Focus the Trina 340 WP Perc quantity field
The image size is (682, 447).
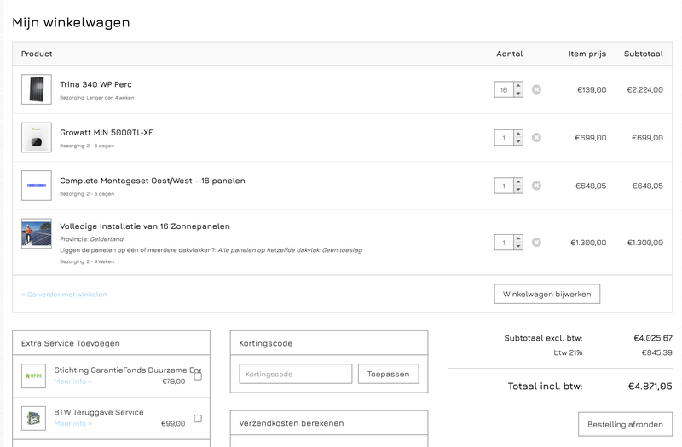pyautogui.click(x=504, y=90)
